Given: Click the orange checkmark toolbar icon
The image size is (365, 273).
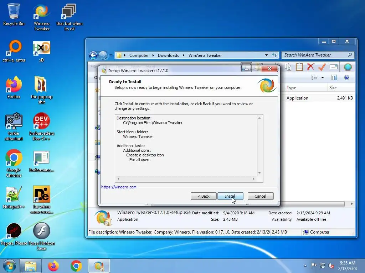Looking at the screenshot, I should coord(322,67).
